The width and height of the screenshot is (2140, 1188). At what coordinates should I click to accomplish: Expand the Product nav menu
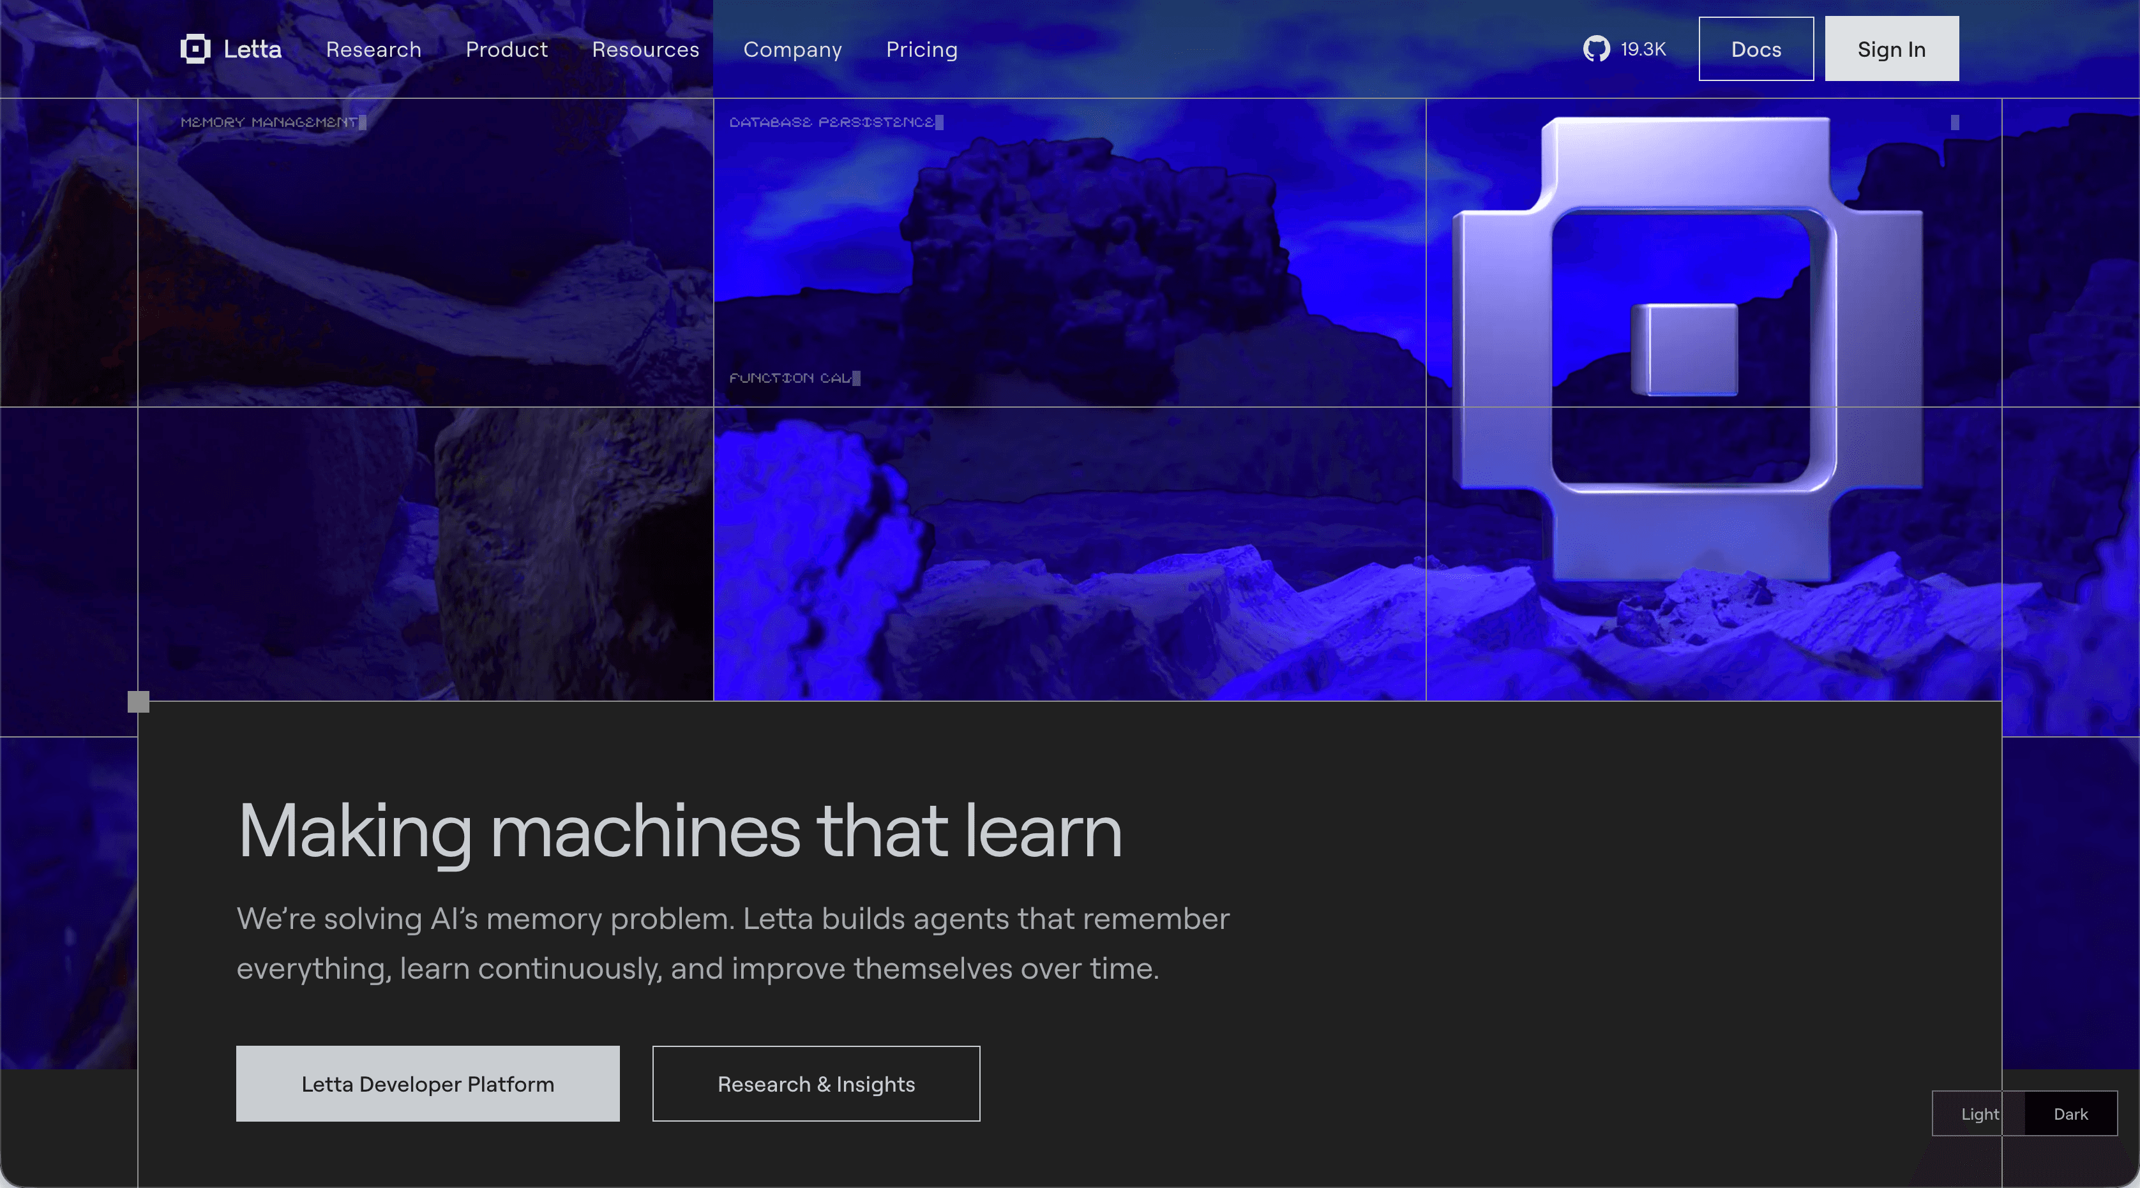click(507, 50)
